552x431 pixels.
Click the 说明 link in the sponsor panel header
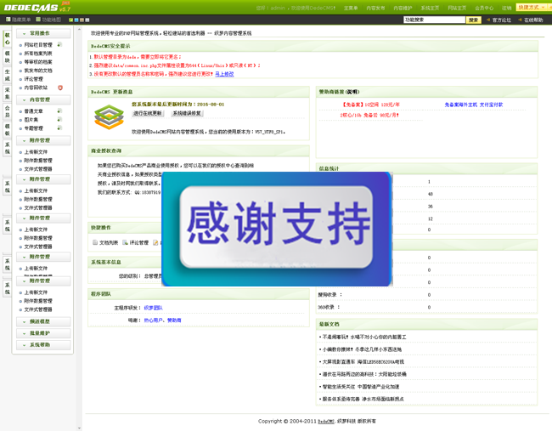click(352, 92)
